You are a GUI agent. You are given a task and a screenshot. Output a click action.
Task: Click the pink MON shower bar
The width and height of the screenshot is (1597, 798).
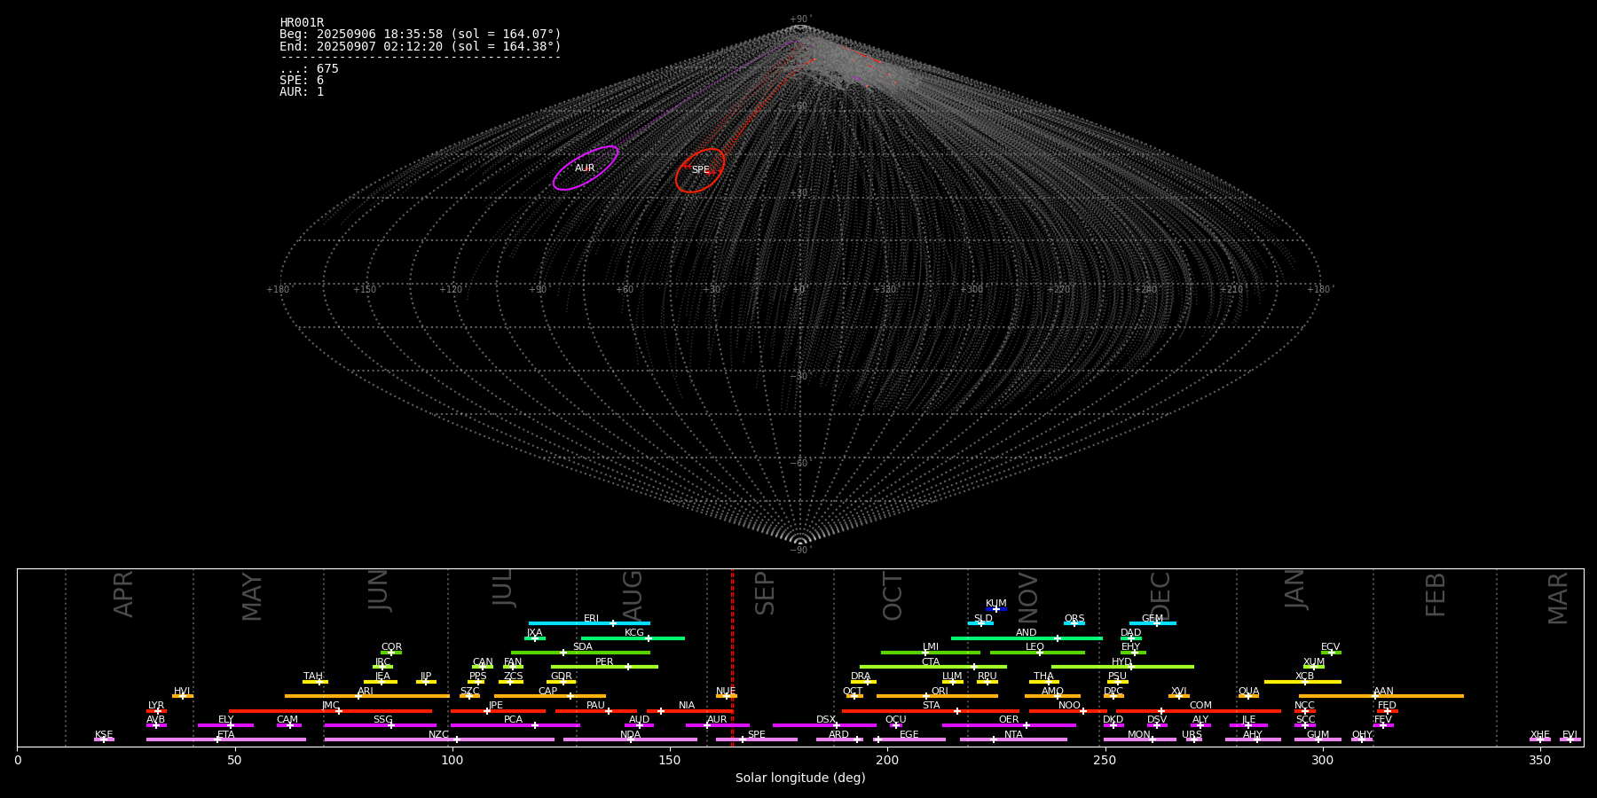click(1139, 739)
